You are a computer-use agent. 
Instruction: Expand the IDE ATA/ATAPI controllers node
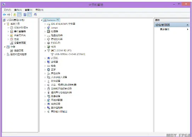[45, 24]
